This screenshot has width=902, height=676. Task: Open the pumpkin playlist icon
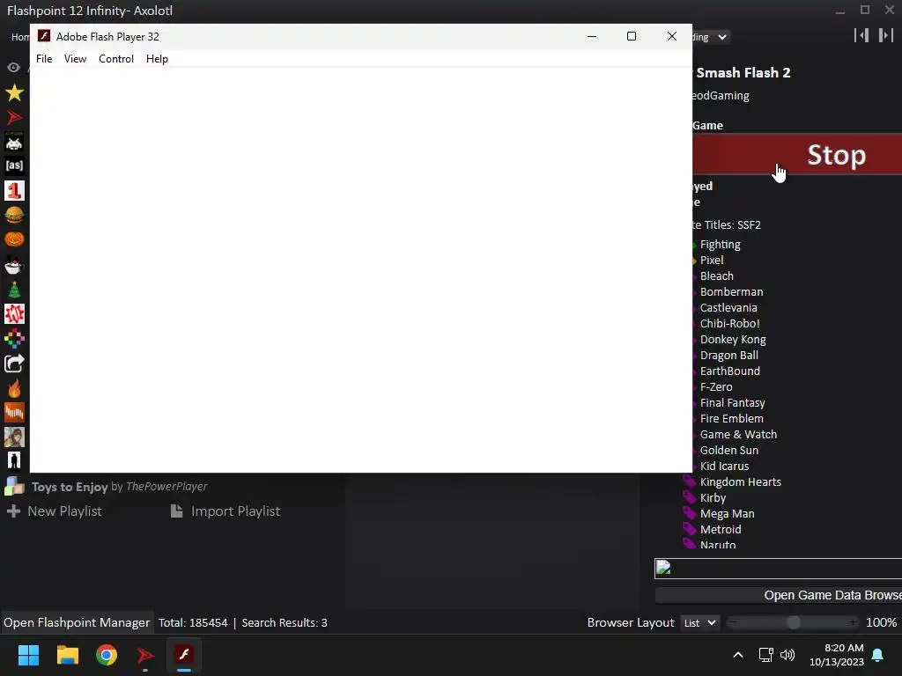14,239
